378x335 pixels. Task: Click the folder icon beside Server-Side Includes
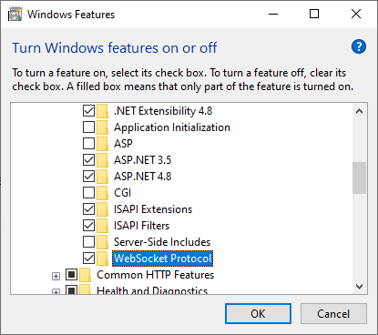[103, 242]
